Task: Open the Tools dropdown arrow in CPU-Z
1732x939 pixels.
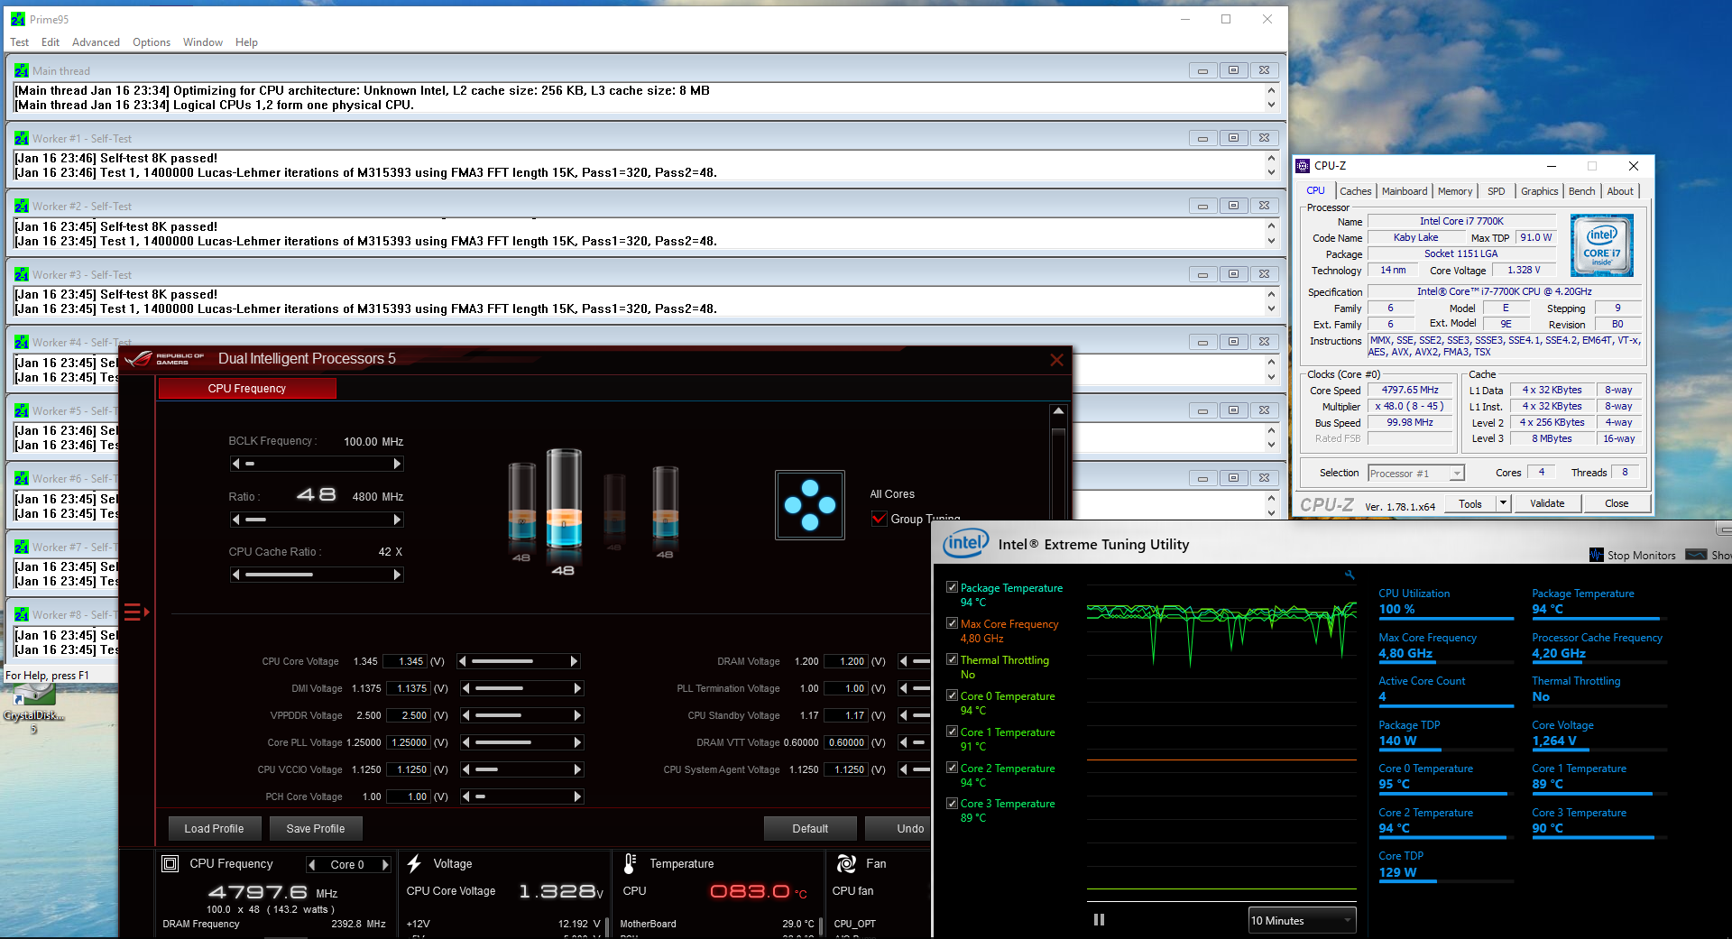Action: coord(1503,503)
